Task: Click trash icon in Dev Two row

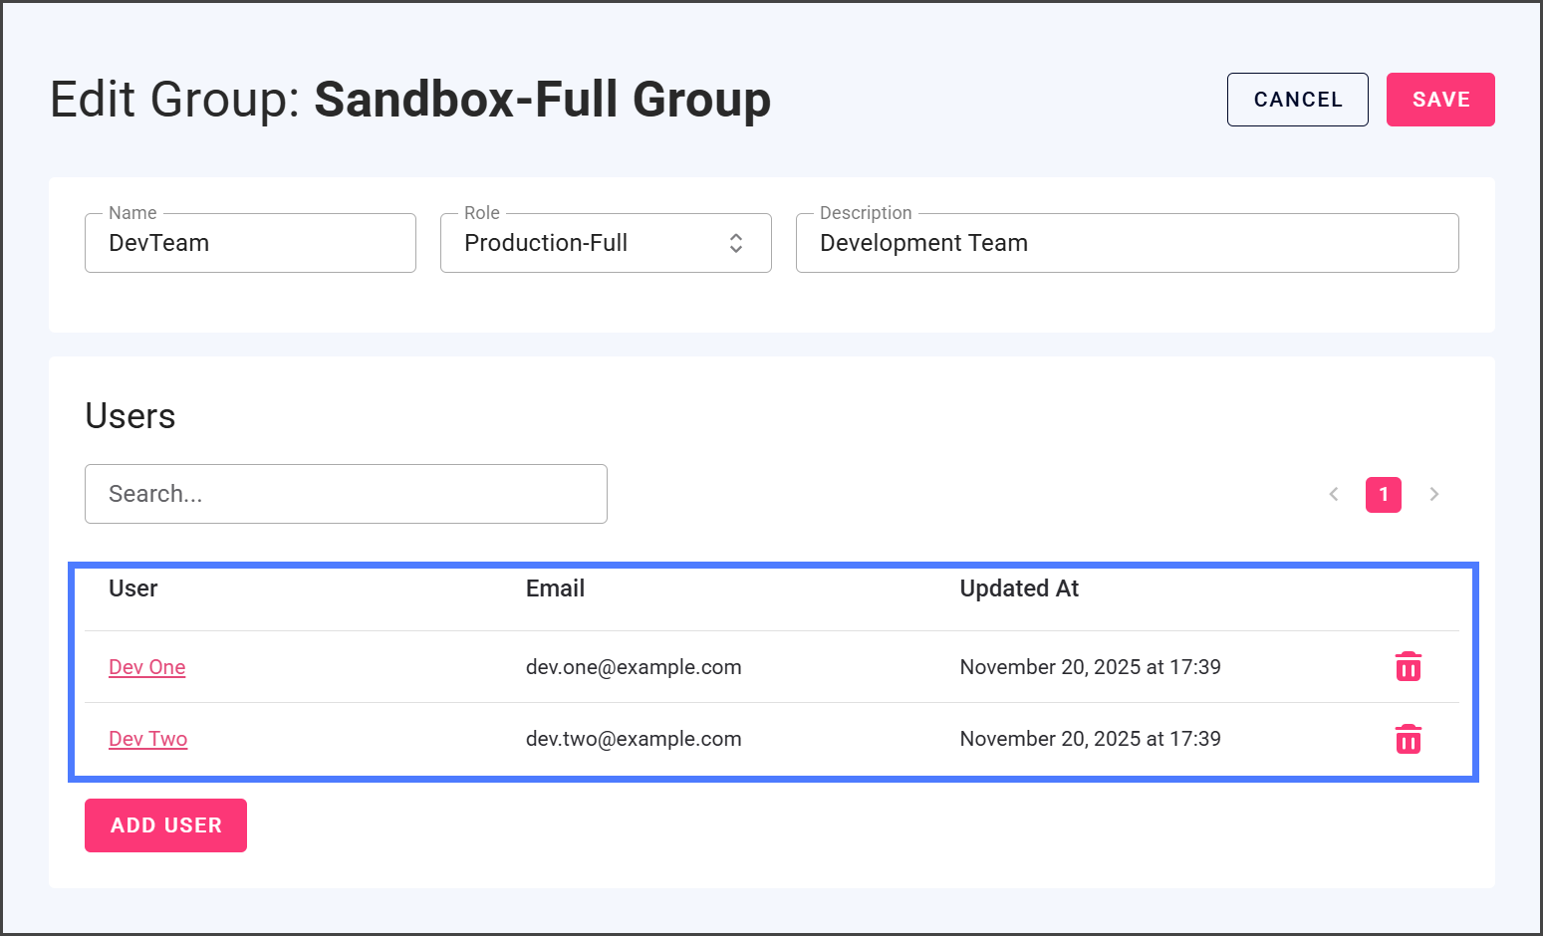Action: [x=1408, y=739]
